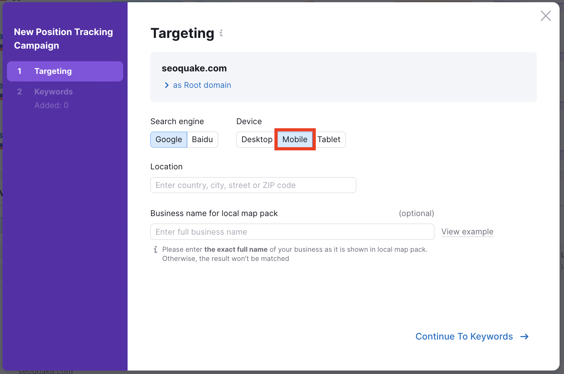The width and height of the screenshot is (564, 374).
Task: Select Targeting step in sidebar
Action: pos(65,71)
